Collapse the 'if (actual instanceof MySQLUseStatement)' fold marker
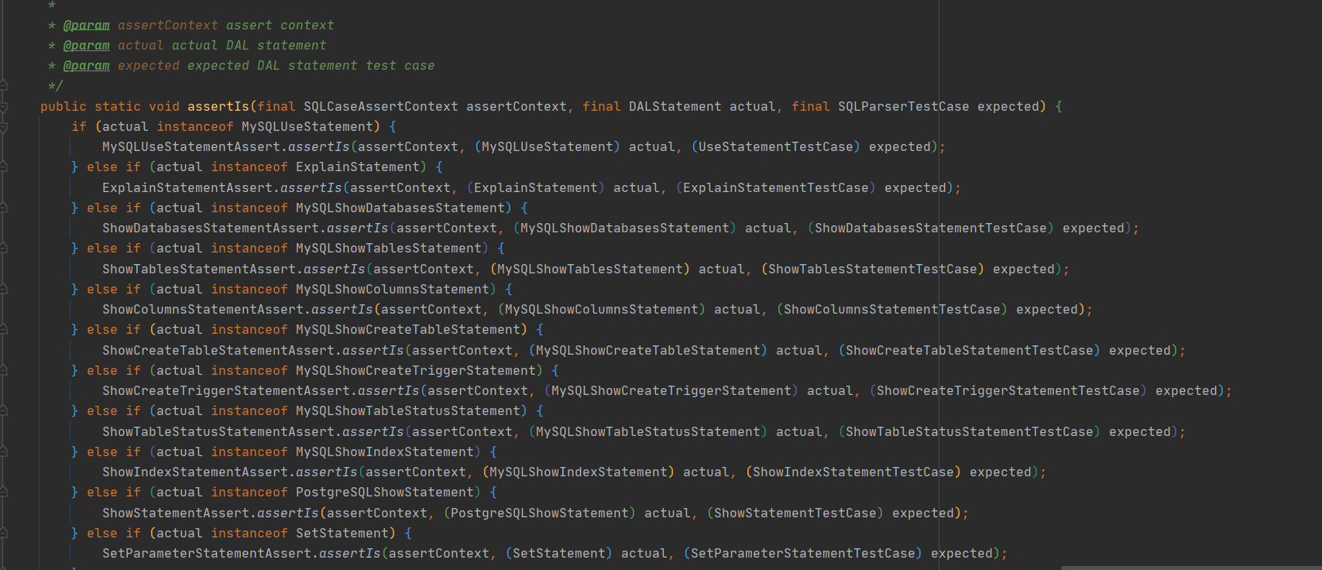Viewport: 1322px width, 570px height. point(3,127)
